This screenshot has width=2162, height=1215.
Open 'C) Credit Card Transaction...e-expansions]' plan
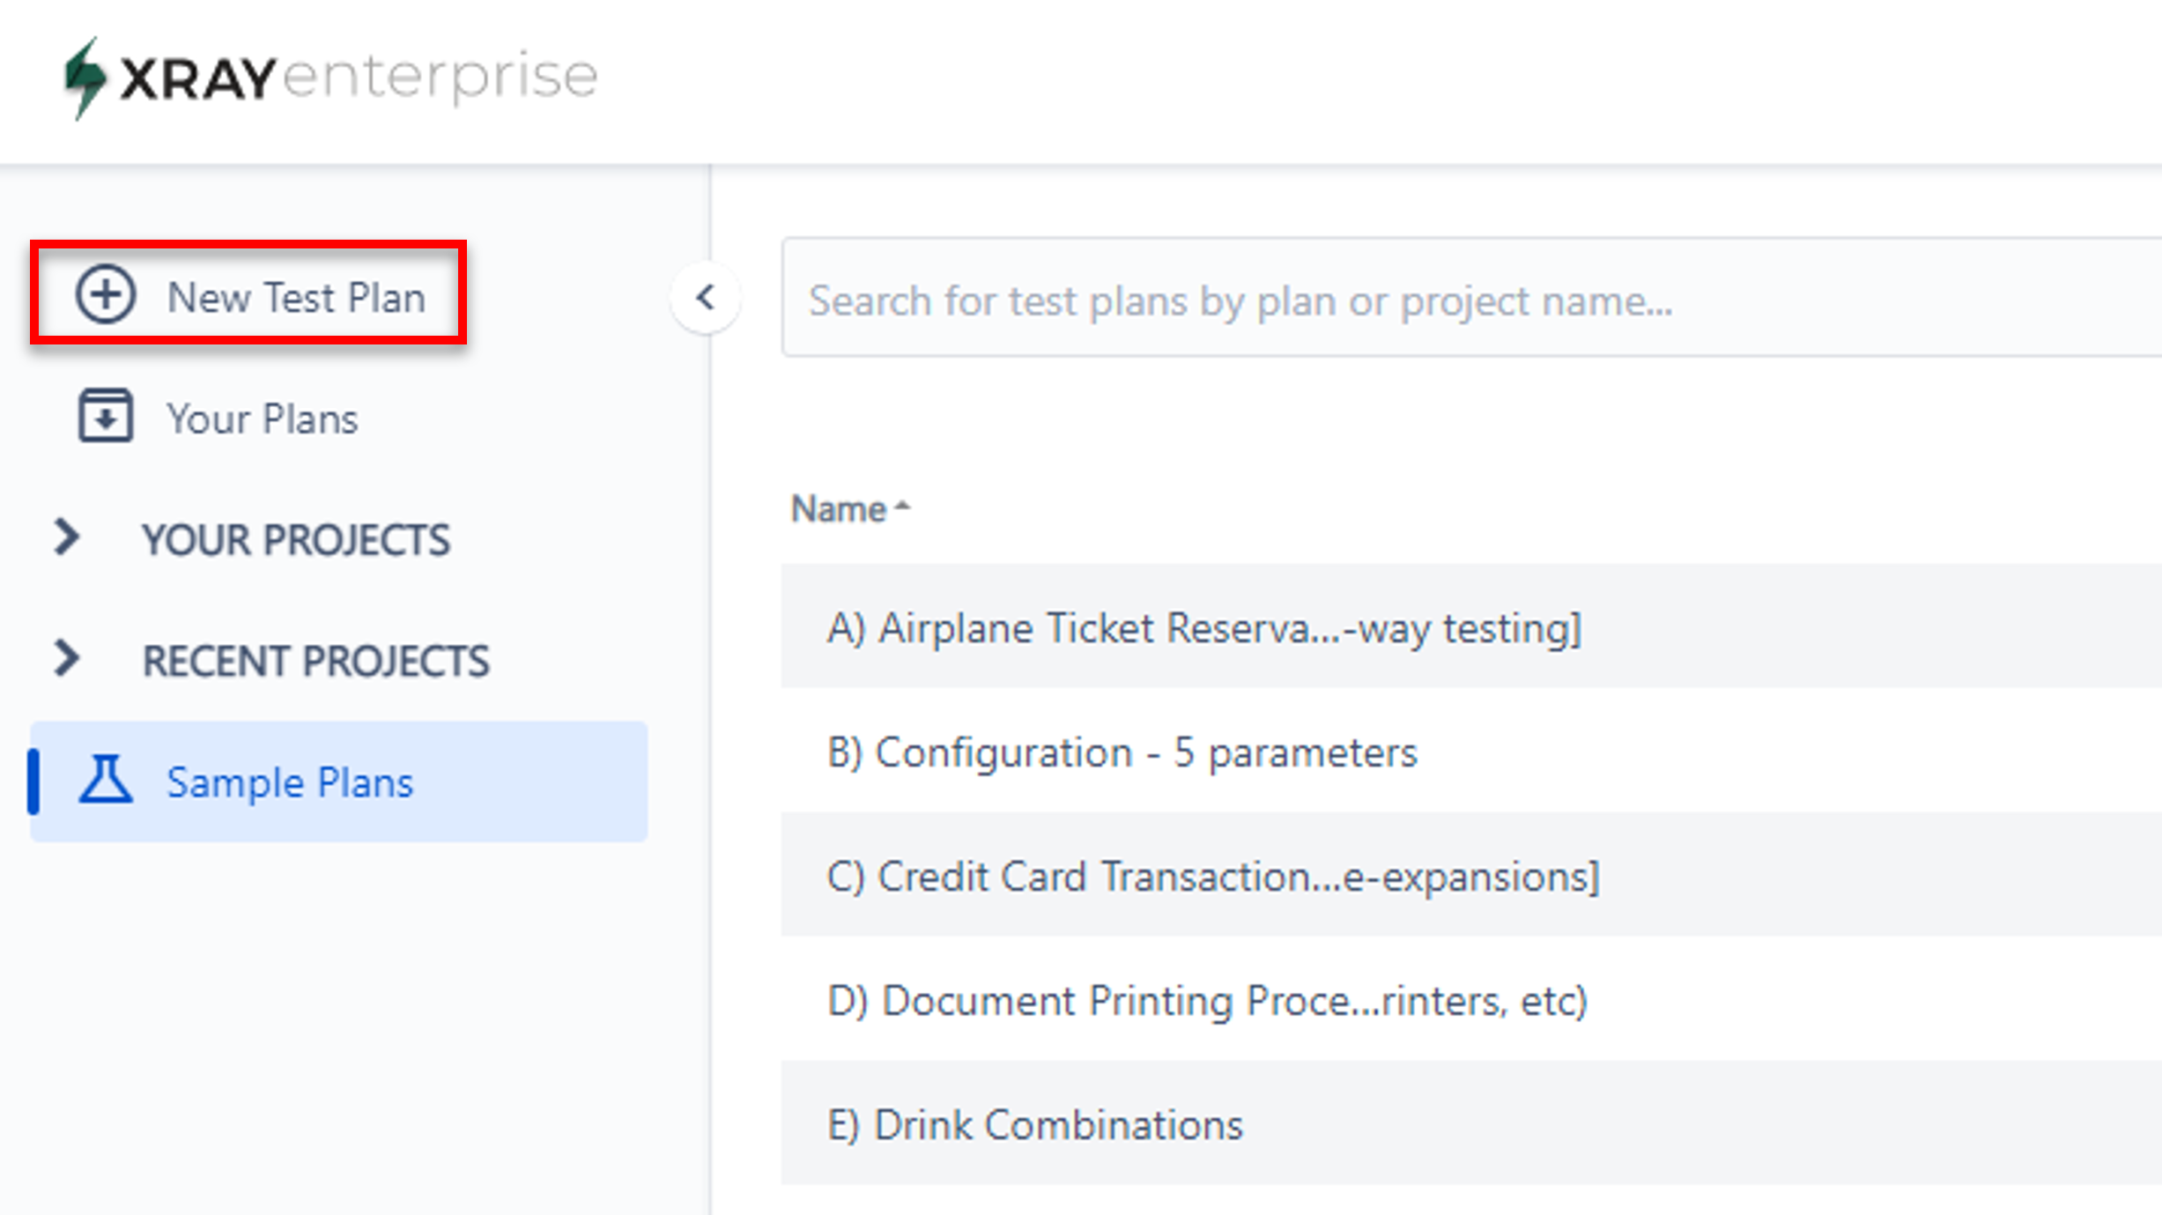(x=1471, y=875)
